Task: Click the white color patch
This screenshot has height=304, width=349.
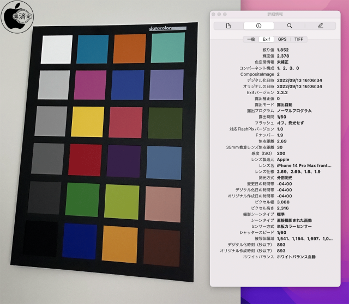Action: pos(57,50)
